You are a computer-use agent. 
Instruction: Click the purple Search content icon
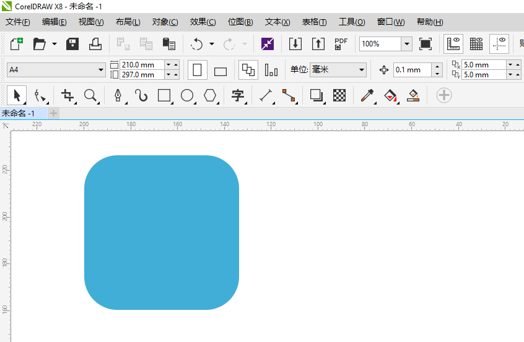[x=268, y=44]
